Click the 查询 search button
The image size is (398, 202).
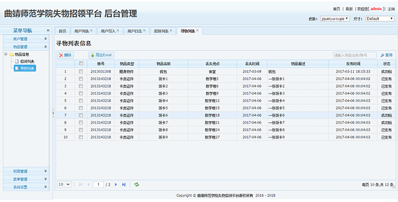386,55
